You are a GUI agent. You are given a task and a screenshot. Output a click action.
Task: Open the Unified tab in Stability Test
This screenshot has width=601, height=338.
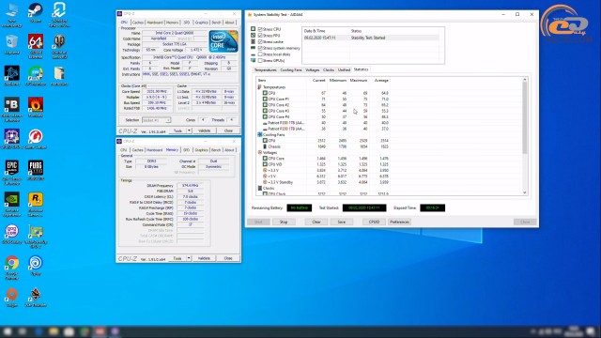click(344, 69)
